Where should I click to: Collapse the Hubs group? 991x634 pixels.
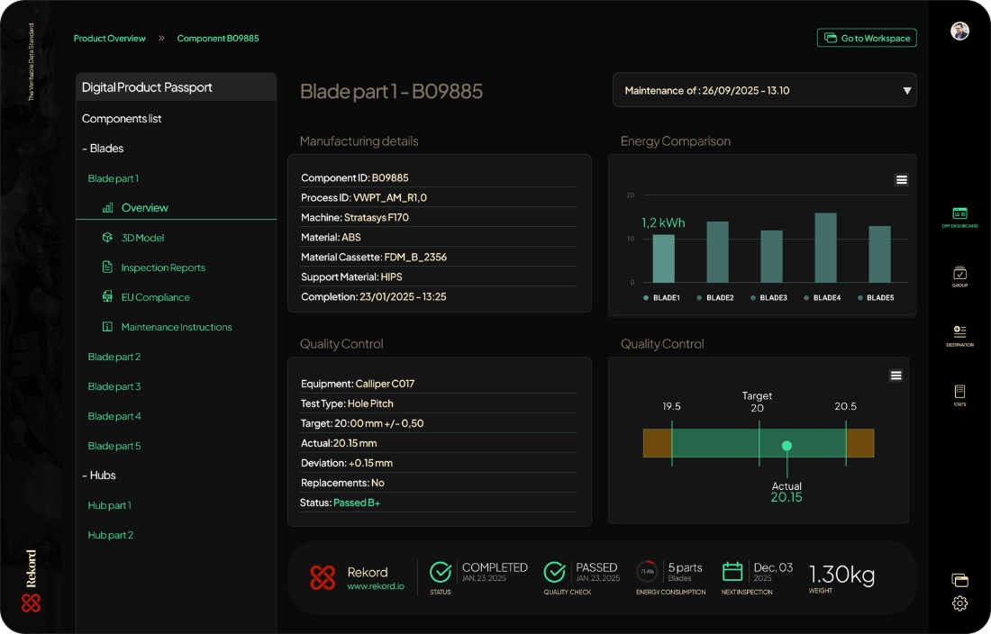click(x=99, y=475)
